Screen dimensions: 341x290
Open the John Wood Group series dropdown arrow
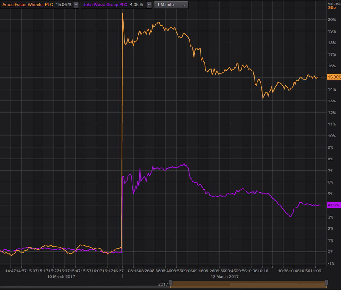149,5
